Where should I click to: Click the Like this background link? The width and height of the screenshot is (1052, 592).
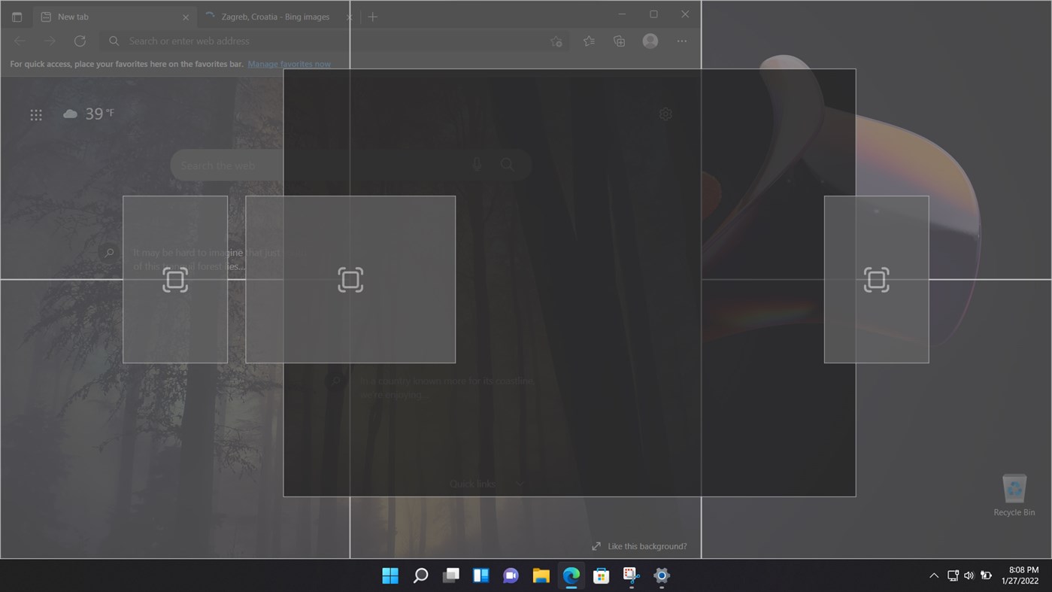pyautogui.click(x=647, y=545)
